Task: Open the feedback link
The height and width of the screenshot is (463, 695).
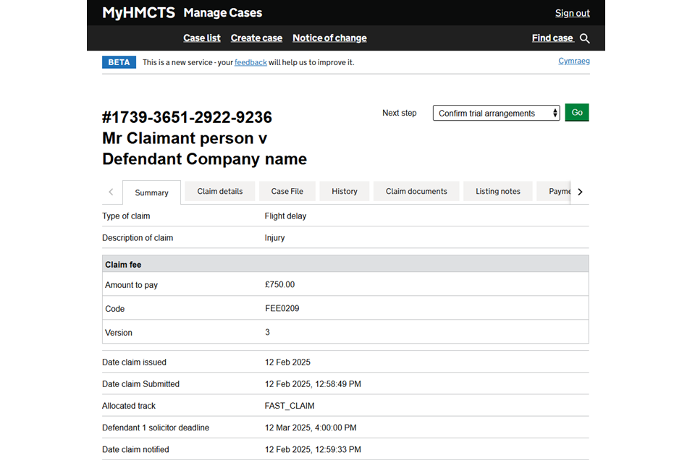Action: [x=250, y=62]
